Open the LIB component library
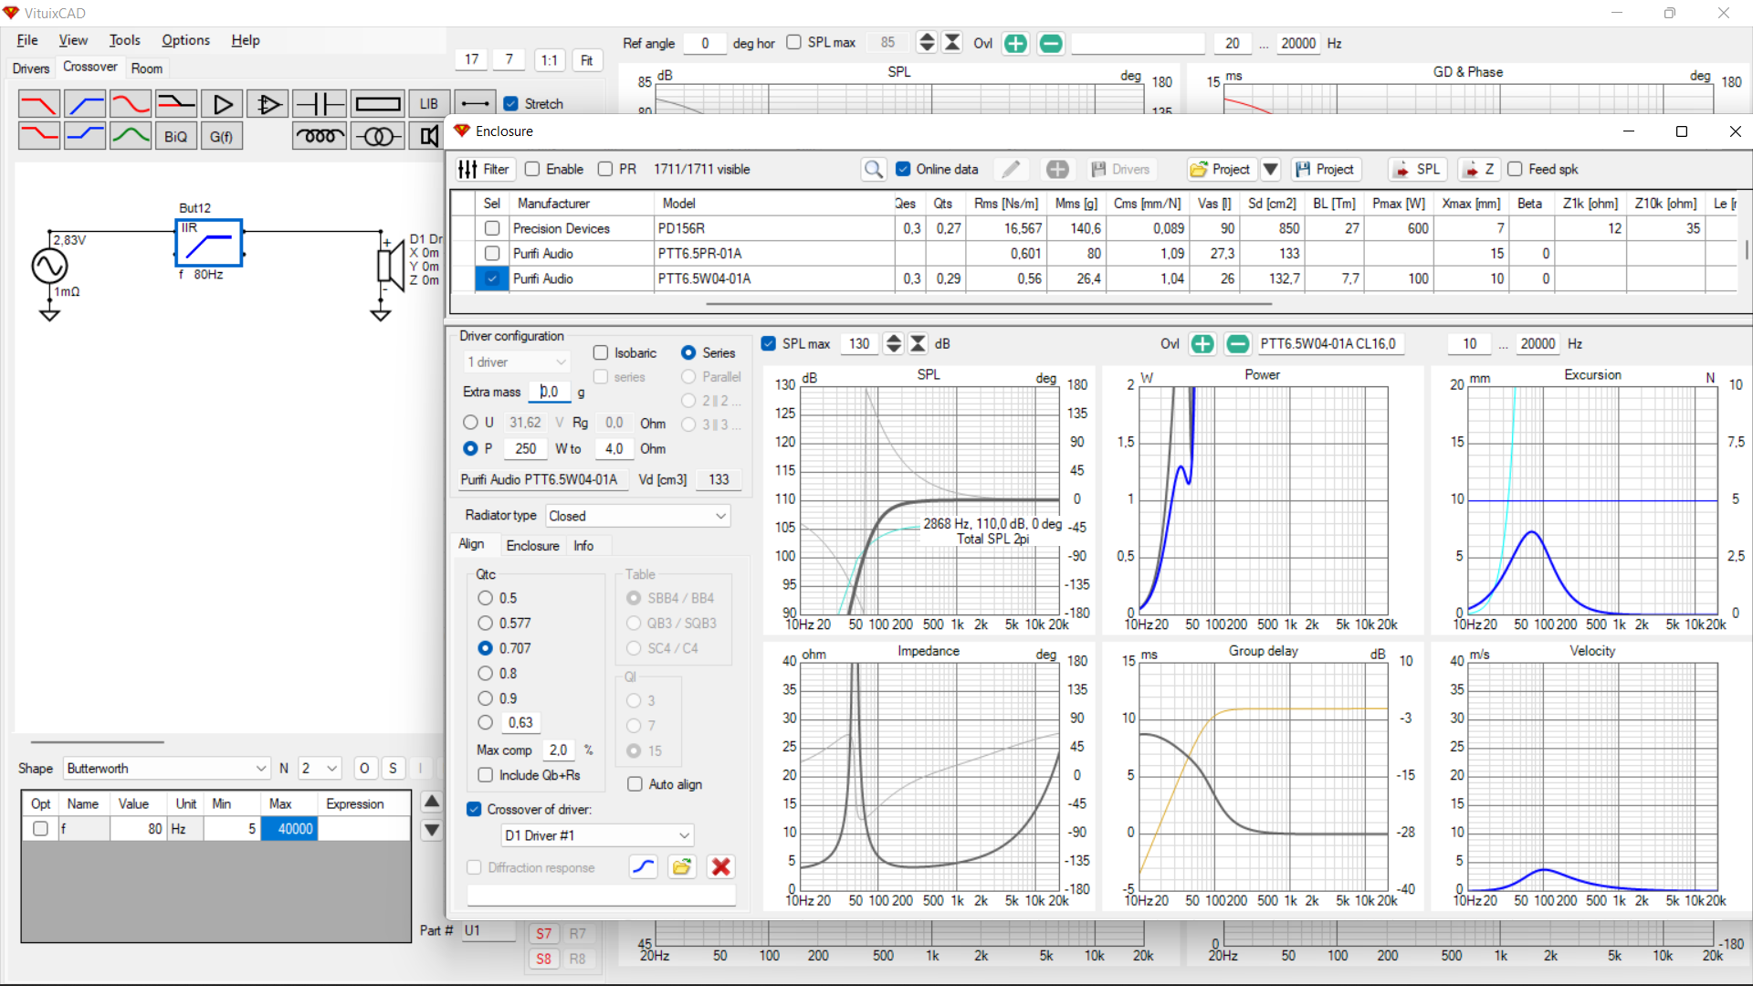This screenshot has height=986, width=1753. coord(429,104)
